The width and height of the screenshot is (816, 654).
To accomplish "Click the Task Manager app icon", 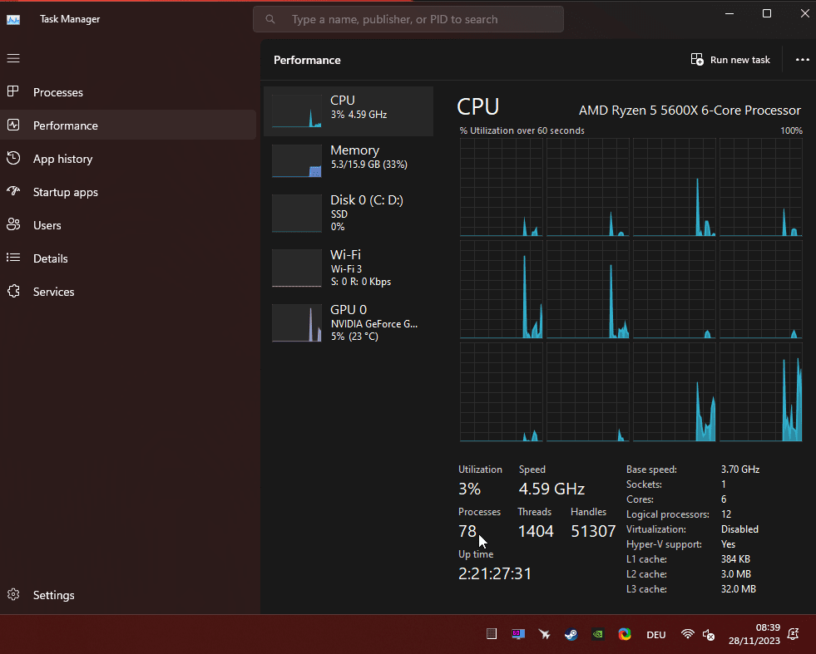I will coord(13,20).
